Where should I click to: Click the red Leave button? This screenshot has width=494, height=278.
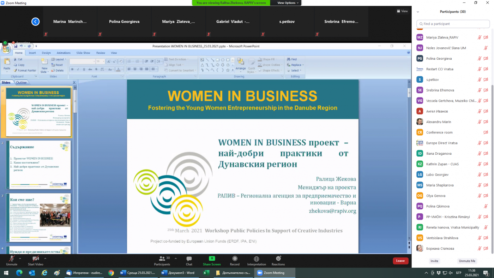tap(400, 261)
